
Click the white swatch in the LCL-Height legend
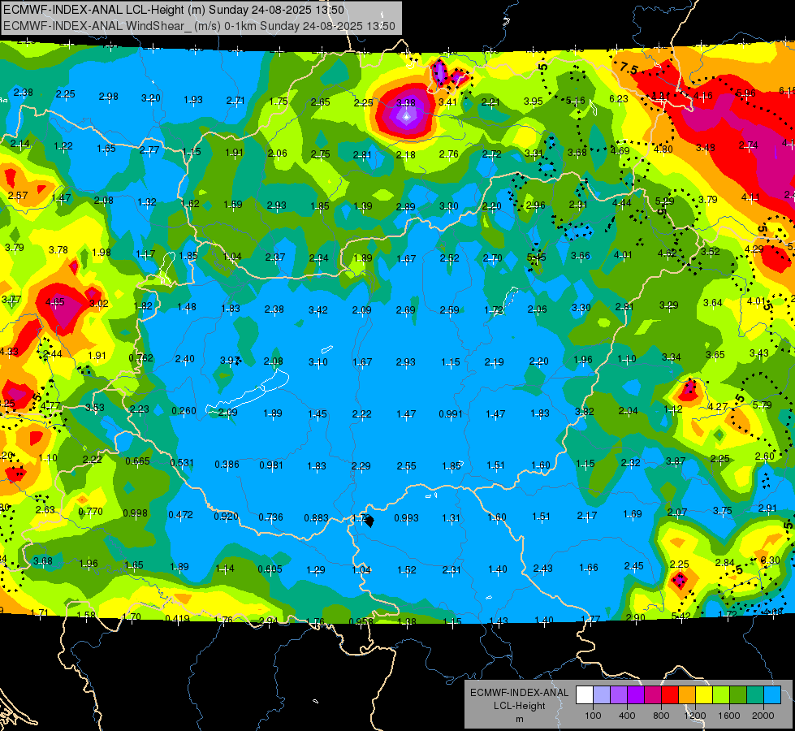coord(585,695)
